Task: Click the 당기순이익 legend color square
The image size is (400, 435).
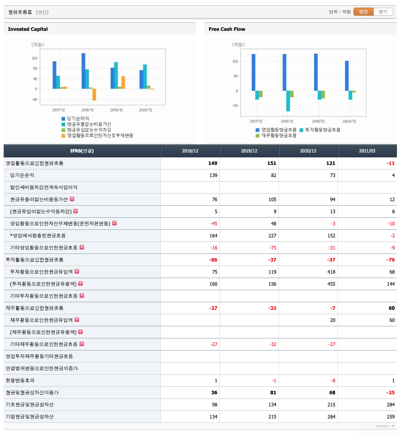Action: pyautogui.click(x=63, y=119)
